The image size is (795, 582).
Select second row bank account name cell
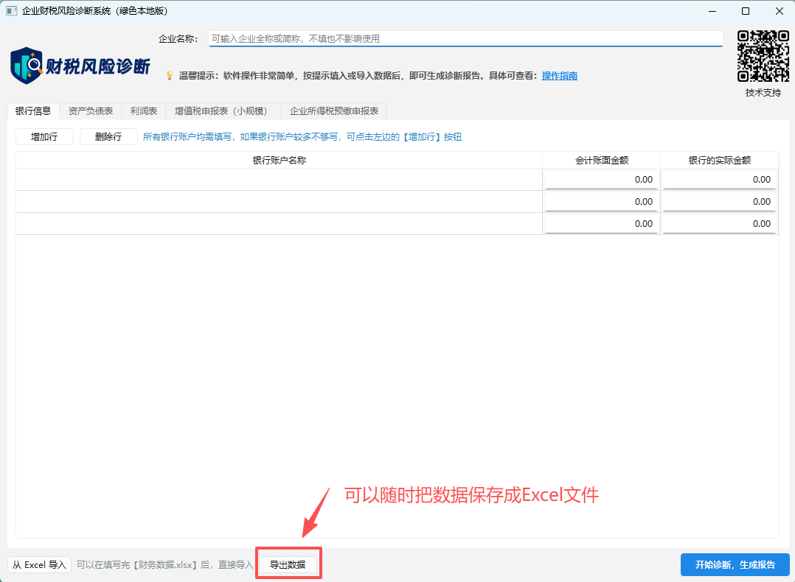pyautogui.click(x=280, y=202)
